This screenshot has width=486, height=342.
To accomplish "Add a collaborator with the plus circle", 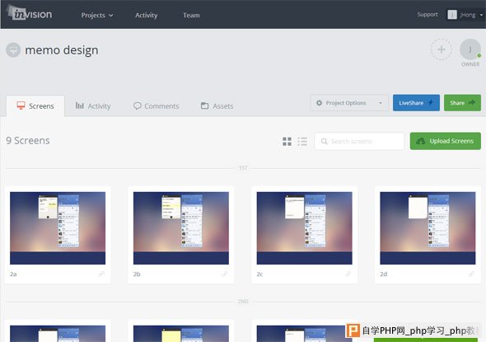I will point(441,49).
